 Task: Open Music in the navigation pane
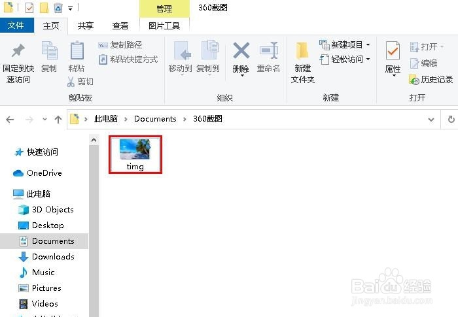click(37, 273)
